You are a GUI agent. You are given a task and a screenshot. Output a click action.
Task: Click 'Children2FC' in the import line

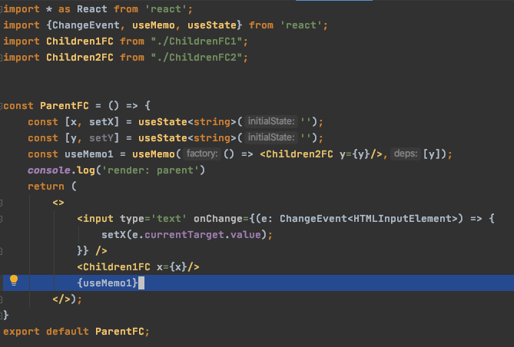(80, 58)
